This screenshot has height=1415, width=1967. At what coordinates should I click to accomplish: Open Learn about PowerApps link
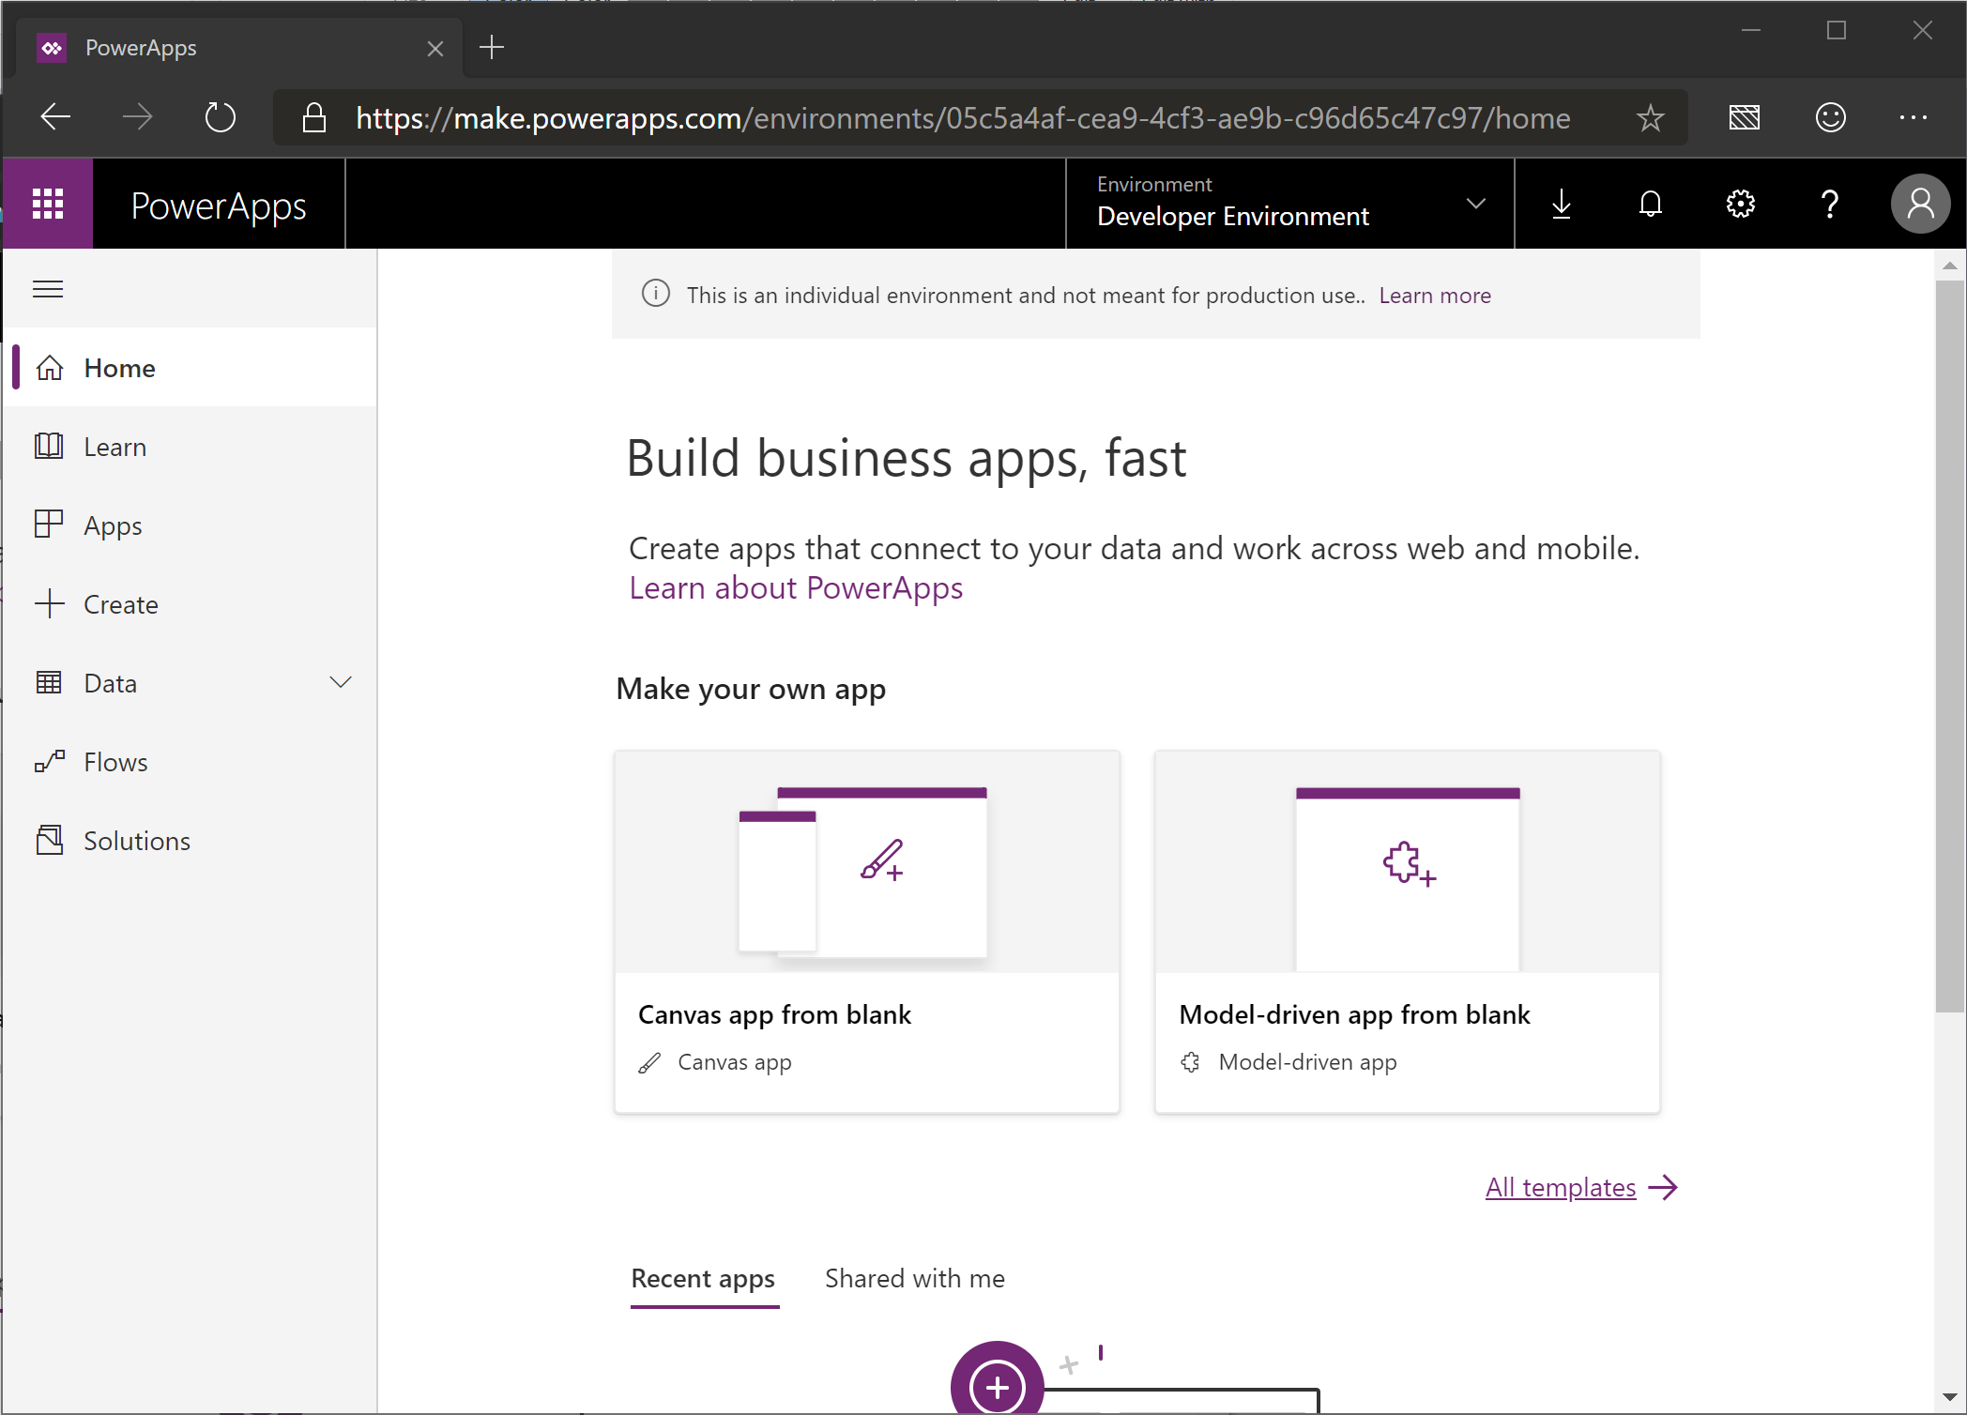coord(796,588)
